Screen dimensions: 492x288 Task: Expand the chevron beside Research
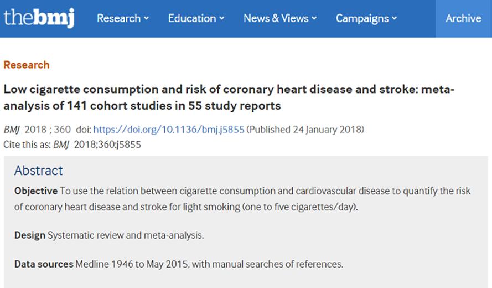point(146,18)
